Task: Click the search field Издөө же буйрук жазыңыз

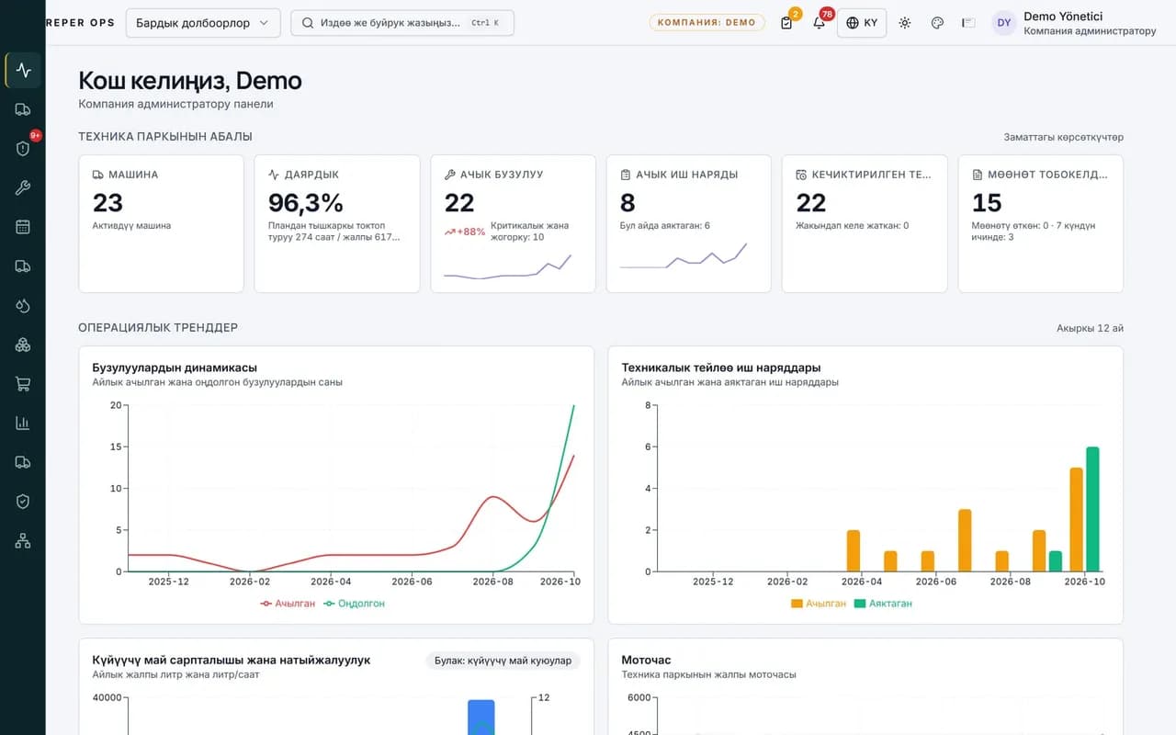Action: pyautogui.click(x=402, y=23)
